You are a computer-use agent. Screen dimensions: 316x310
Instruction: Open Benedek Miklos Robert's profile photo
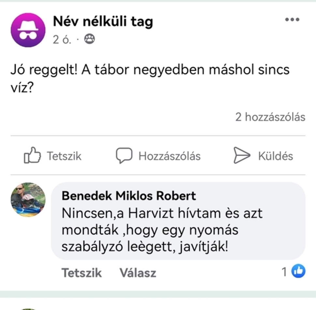tap(28, 199)
